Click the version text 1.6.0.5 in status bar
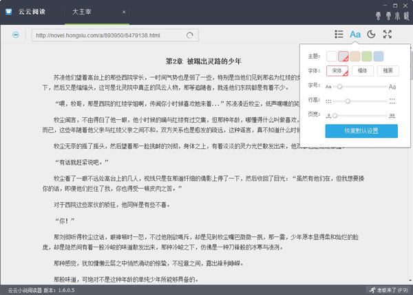Screen dimensions: 413x295 click(x=66, y=290)
